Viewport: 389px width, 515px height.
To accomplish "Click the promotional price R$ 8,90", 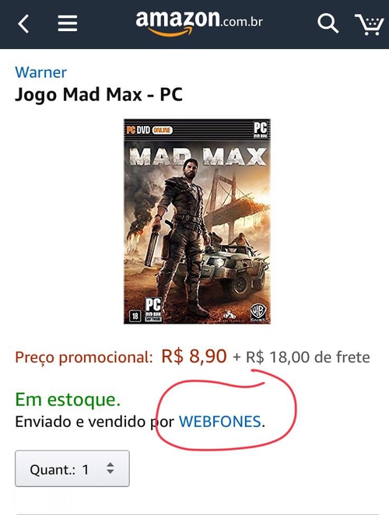I will click(194, 356).
